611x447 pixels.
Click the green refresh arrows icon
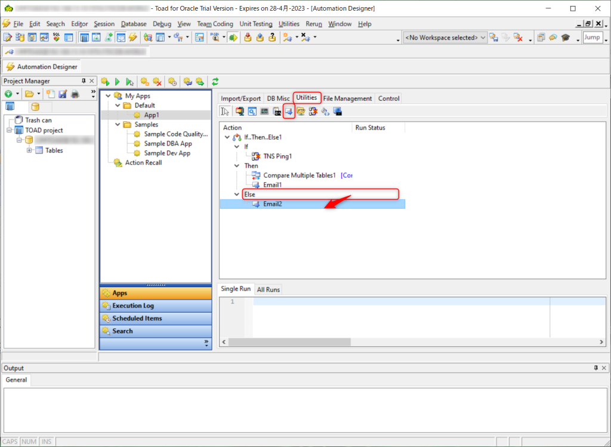pyautogui.click(x=215, y=82)
